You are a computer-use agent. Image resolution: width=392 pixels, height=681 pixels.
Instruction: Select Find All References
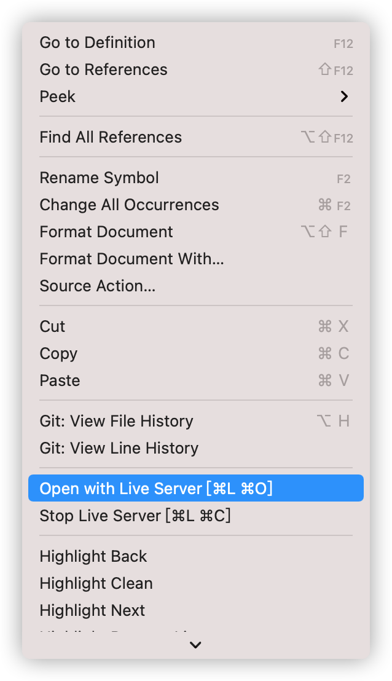tap(196, 137)
